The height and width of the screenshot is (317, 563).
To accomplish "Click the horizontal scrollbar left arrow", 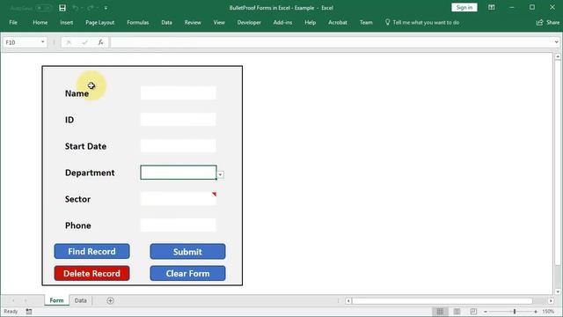I will point(348,301).
